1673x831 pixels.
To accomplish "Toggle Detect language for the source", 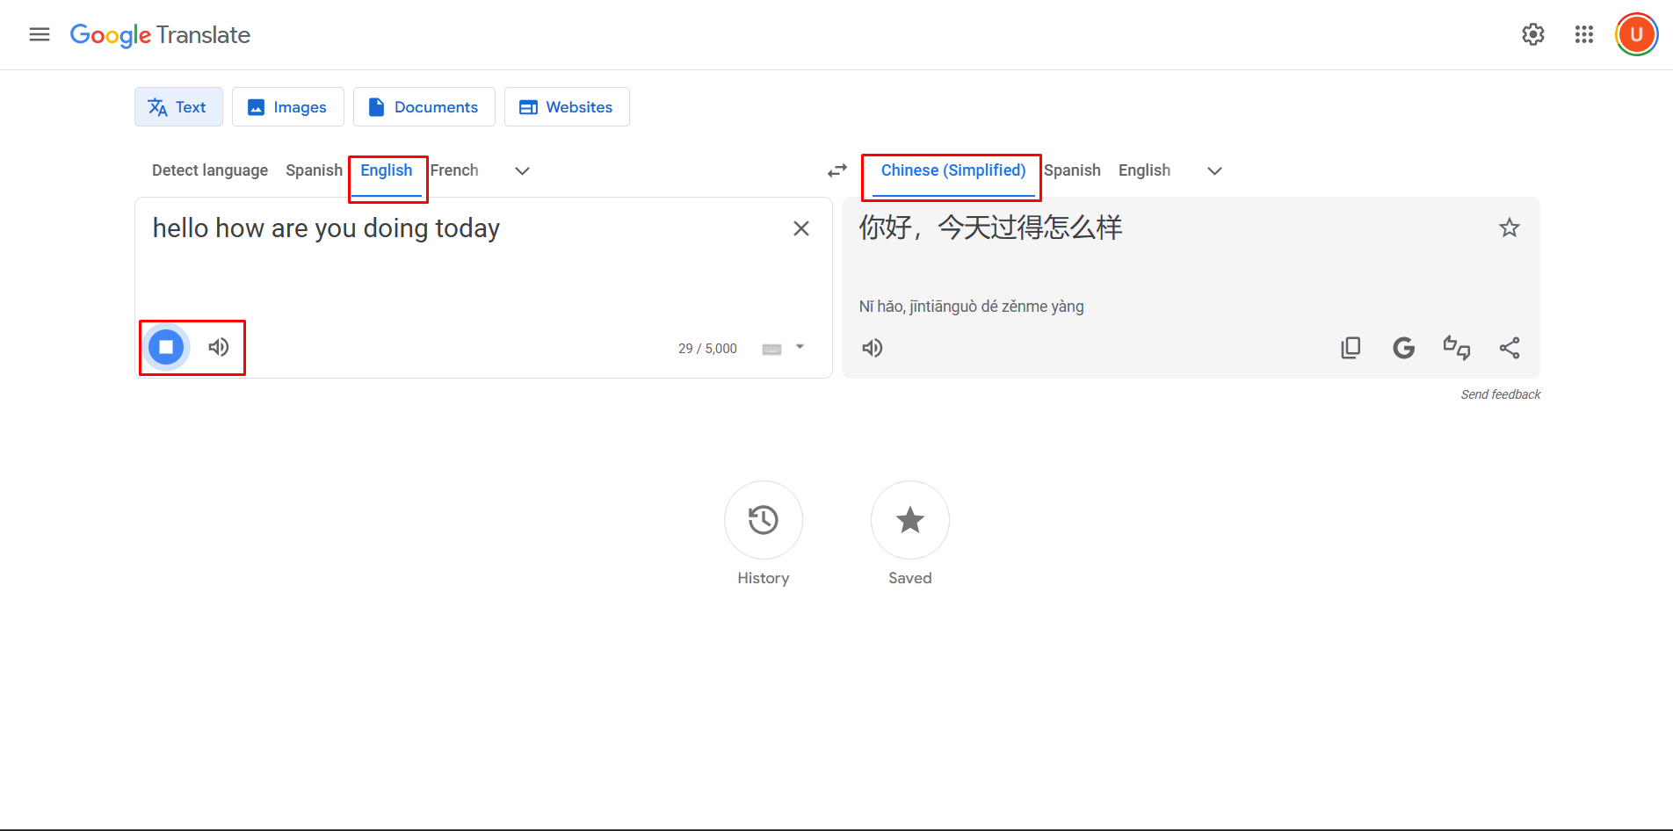I will tap(209, 170).
